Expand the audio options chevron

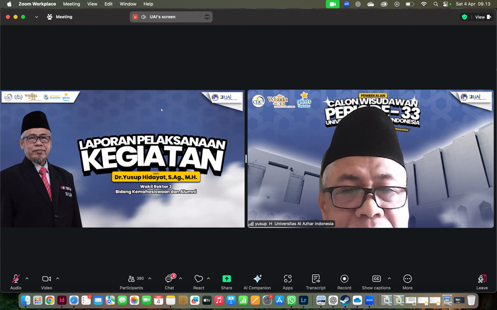tap(27, 279)
